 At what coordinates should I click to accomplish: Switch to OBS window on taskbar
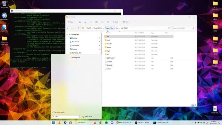pos(143,123)
